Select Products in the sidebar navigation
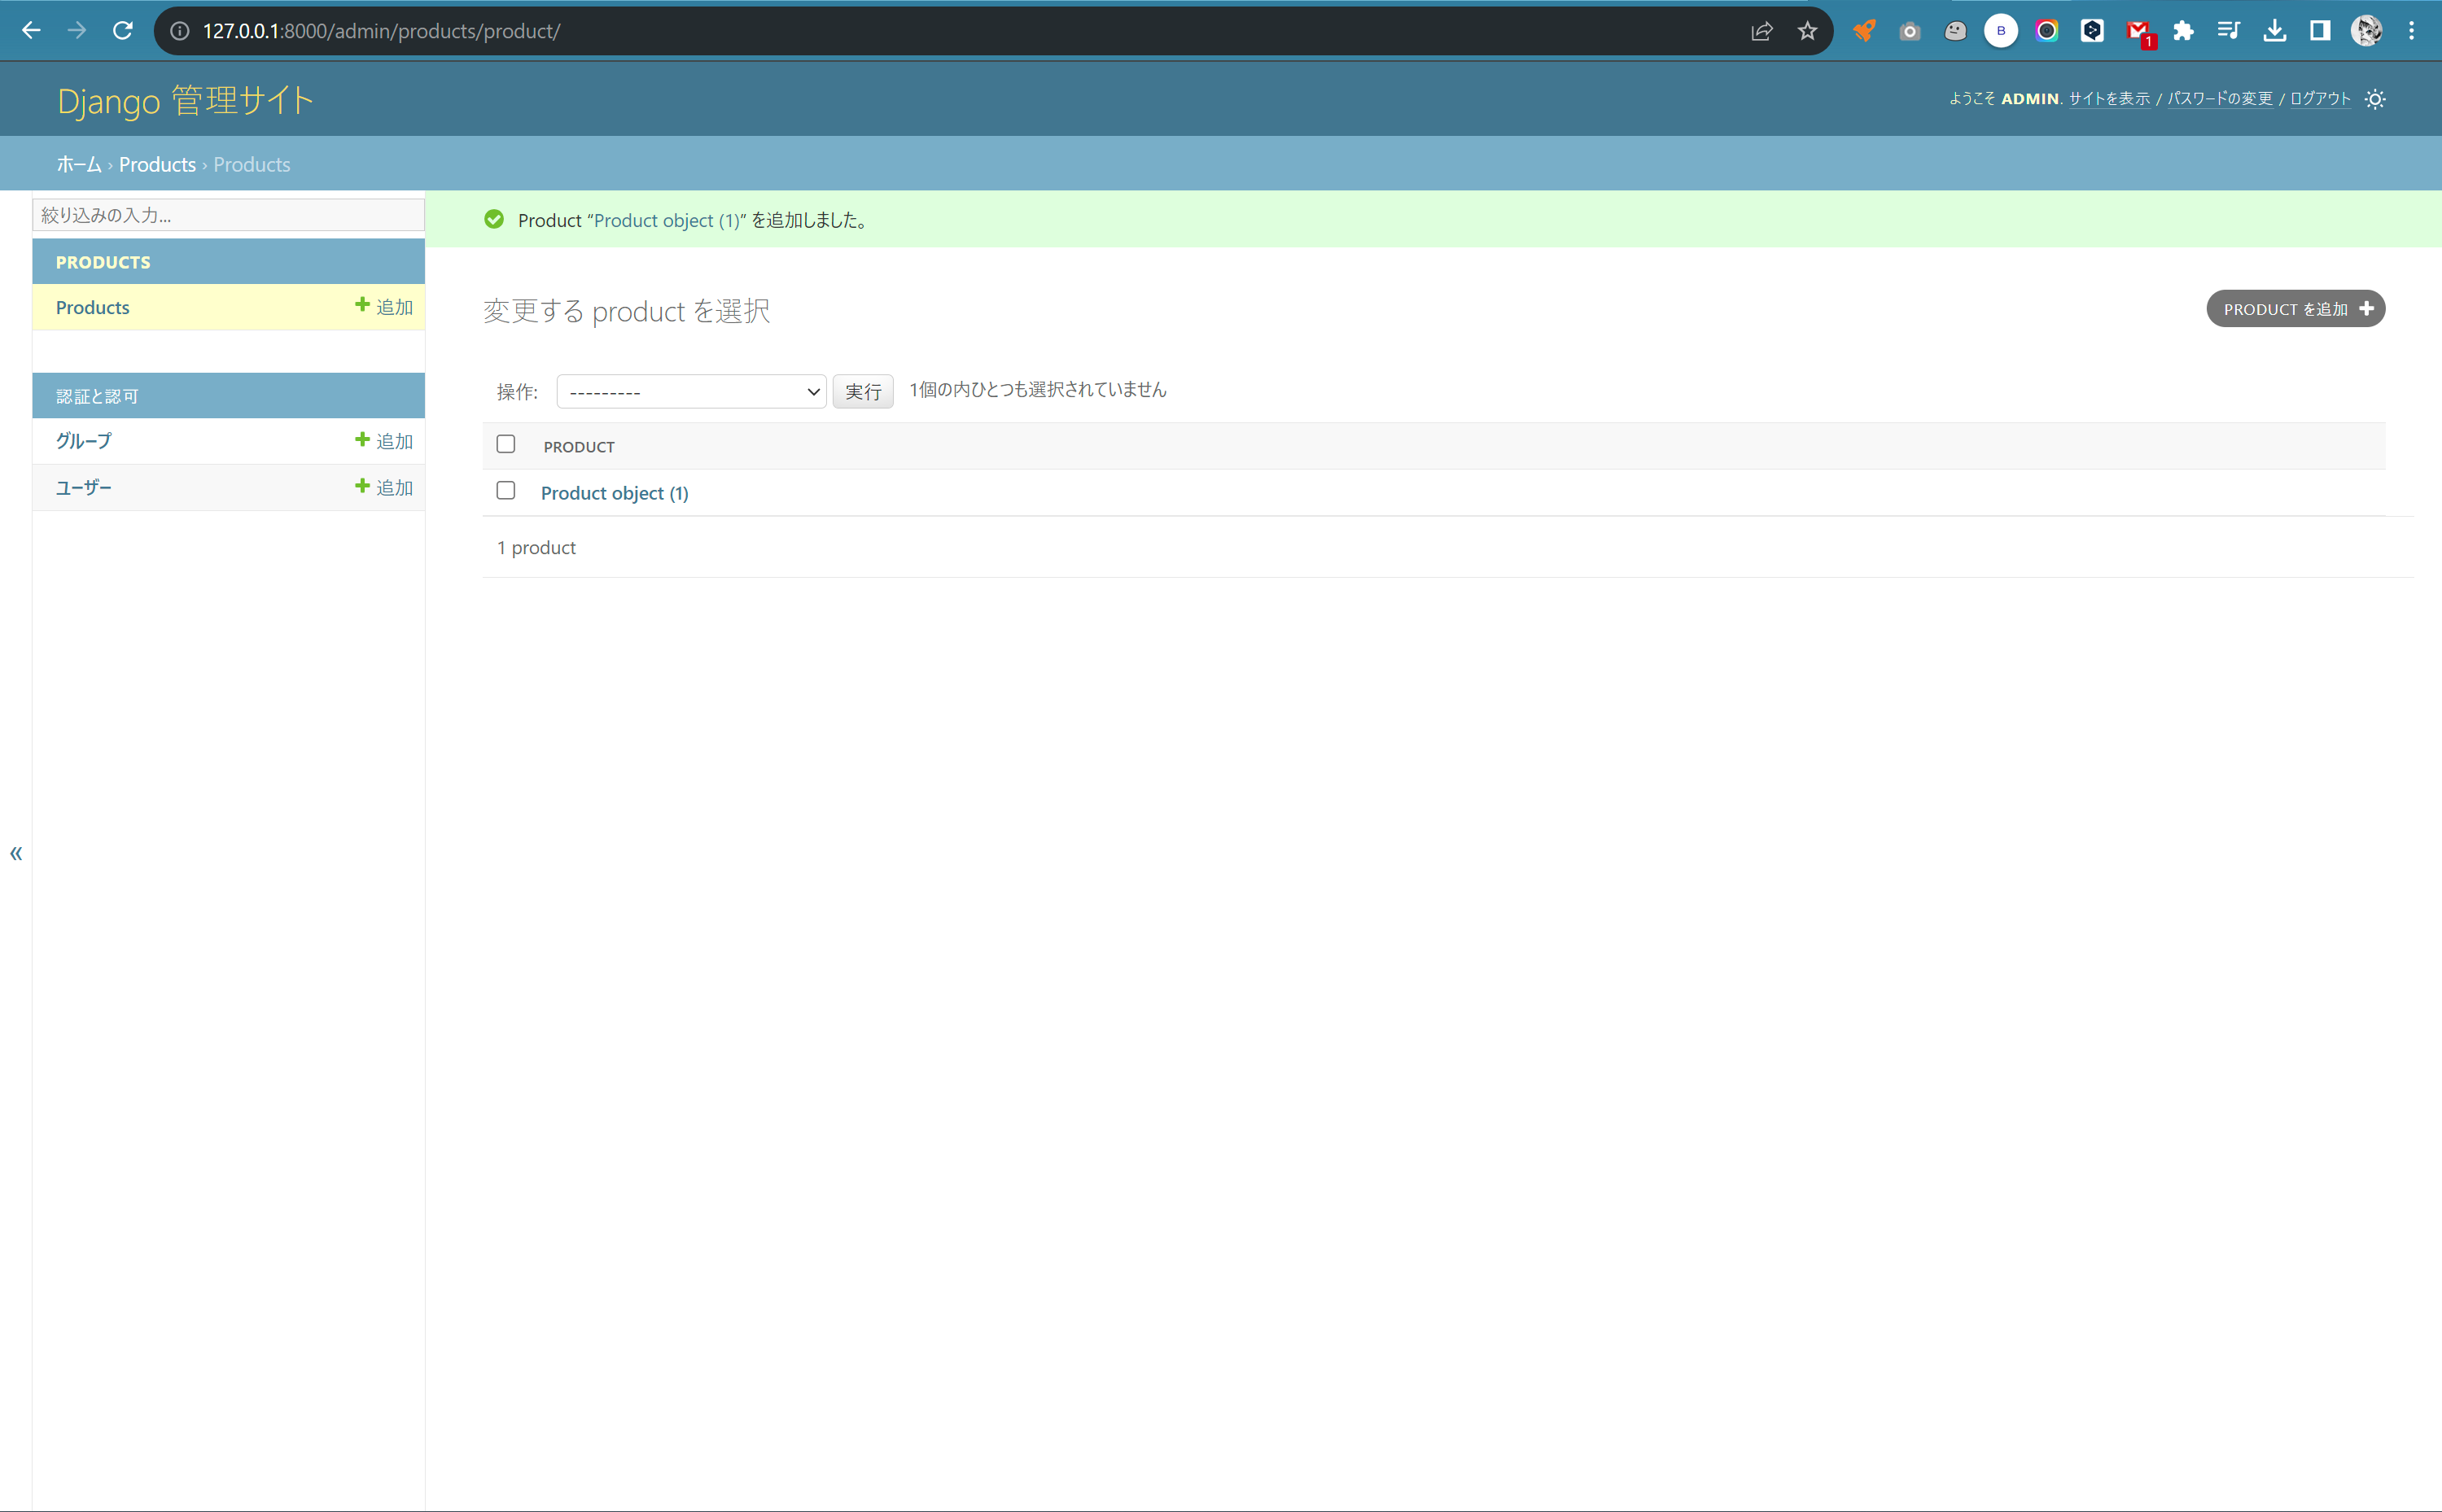The width and height of the screenshot is (2442, 1512). [x=92, y=307]
